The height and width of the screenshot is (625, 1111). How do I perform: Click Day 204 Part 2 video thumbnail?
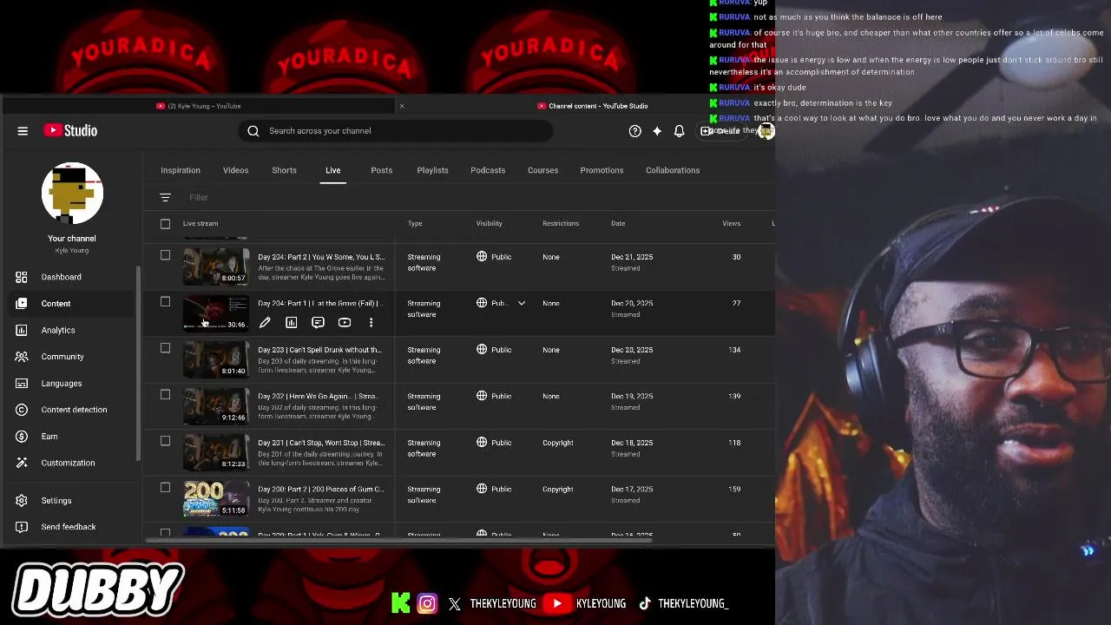[216, 266]
